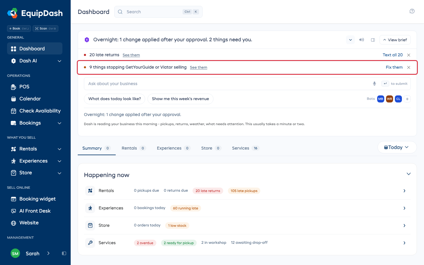Image resolution: width=424 pixels, height=265 pixels.
Task: Open Calendar from the sidebar
Action: click(x=35, y=99)
